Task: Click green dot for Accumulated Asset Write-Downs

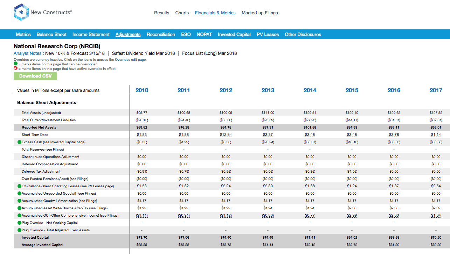Action: tap(19, 208)
